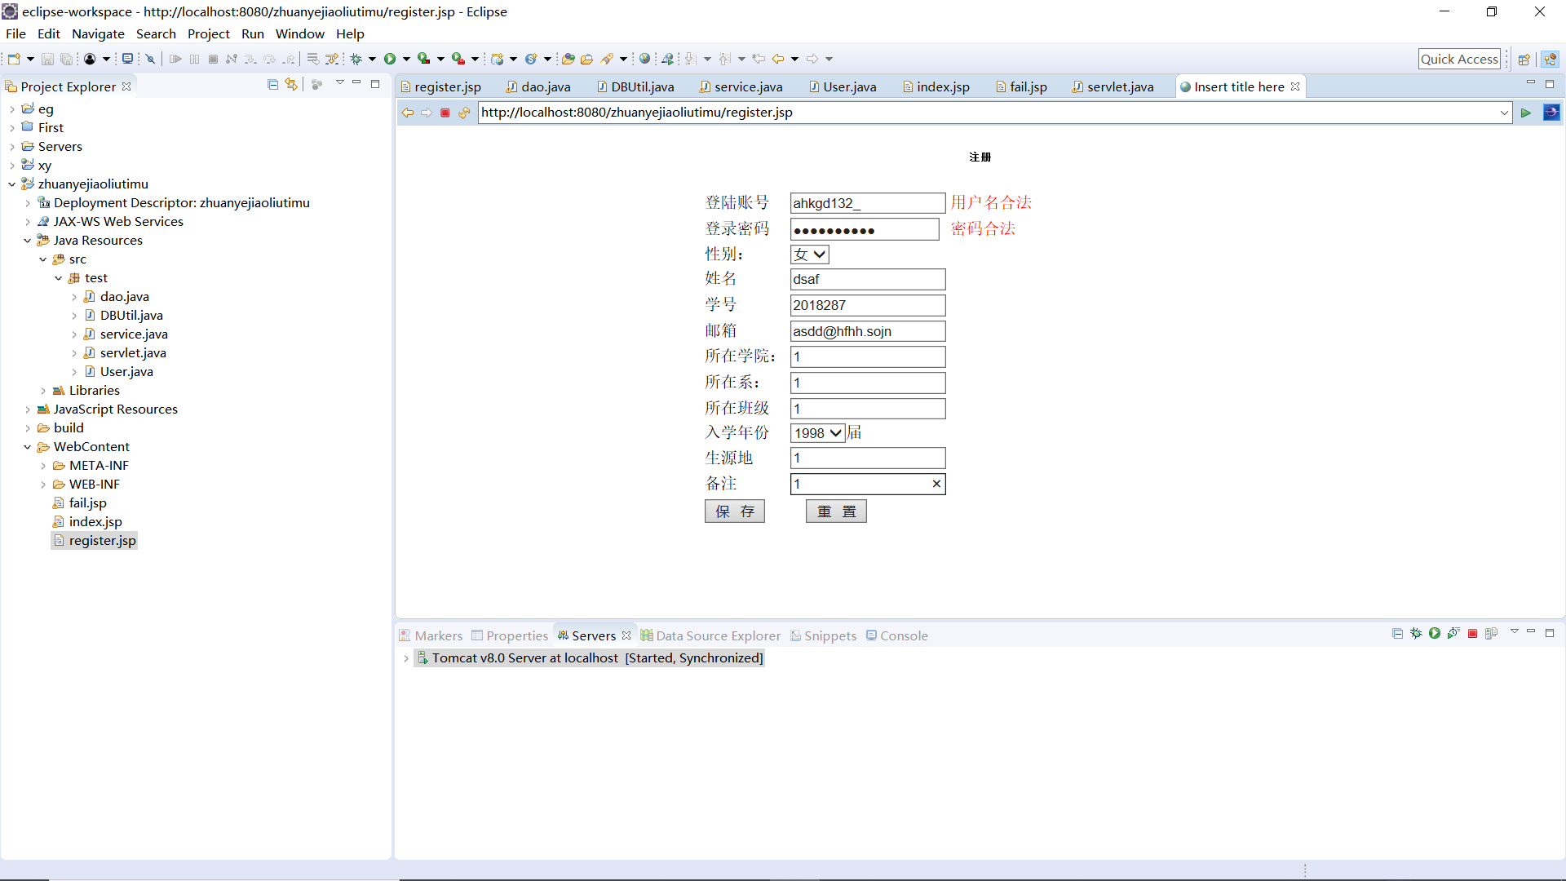Expand the WEB-INF folder
This screenshot has width=1566, height=881.
click(x=42, y=485)
